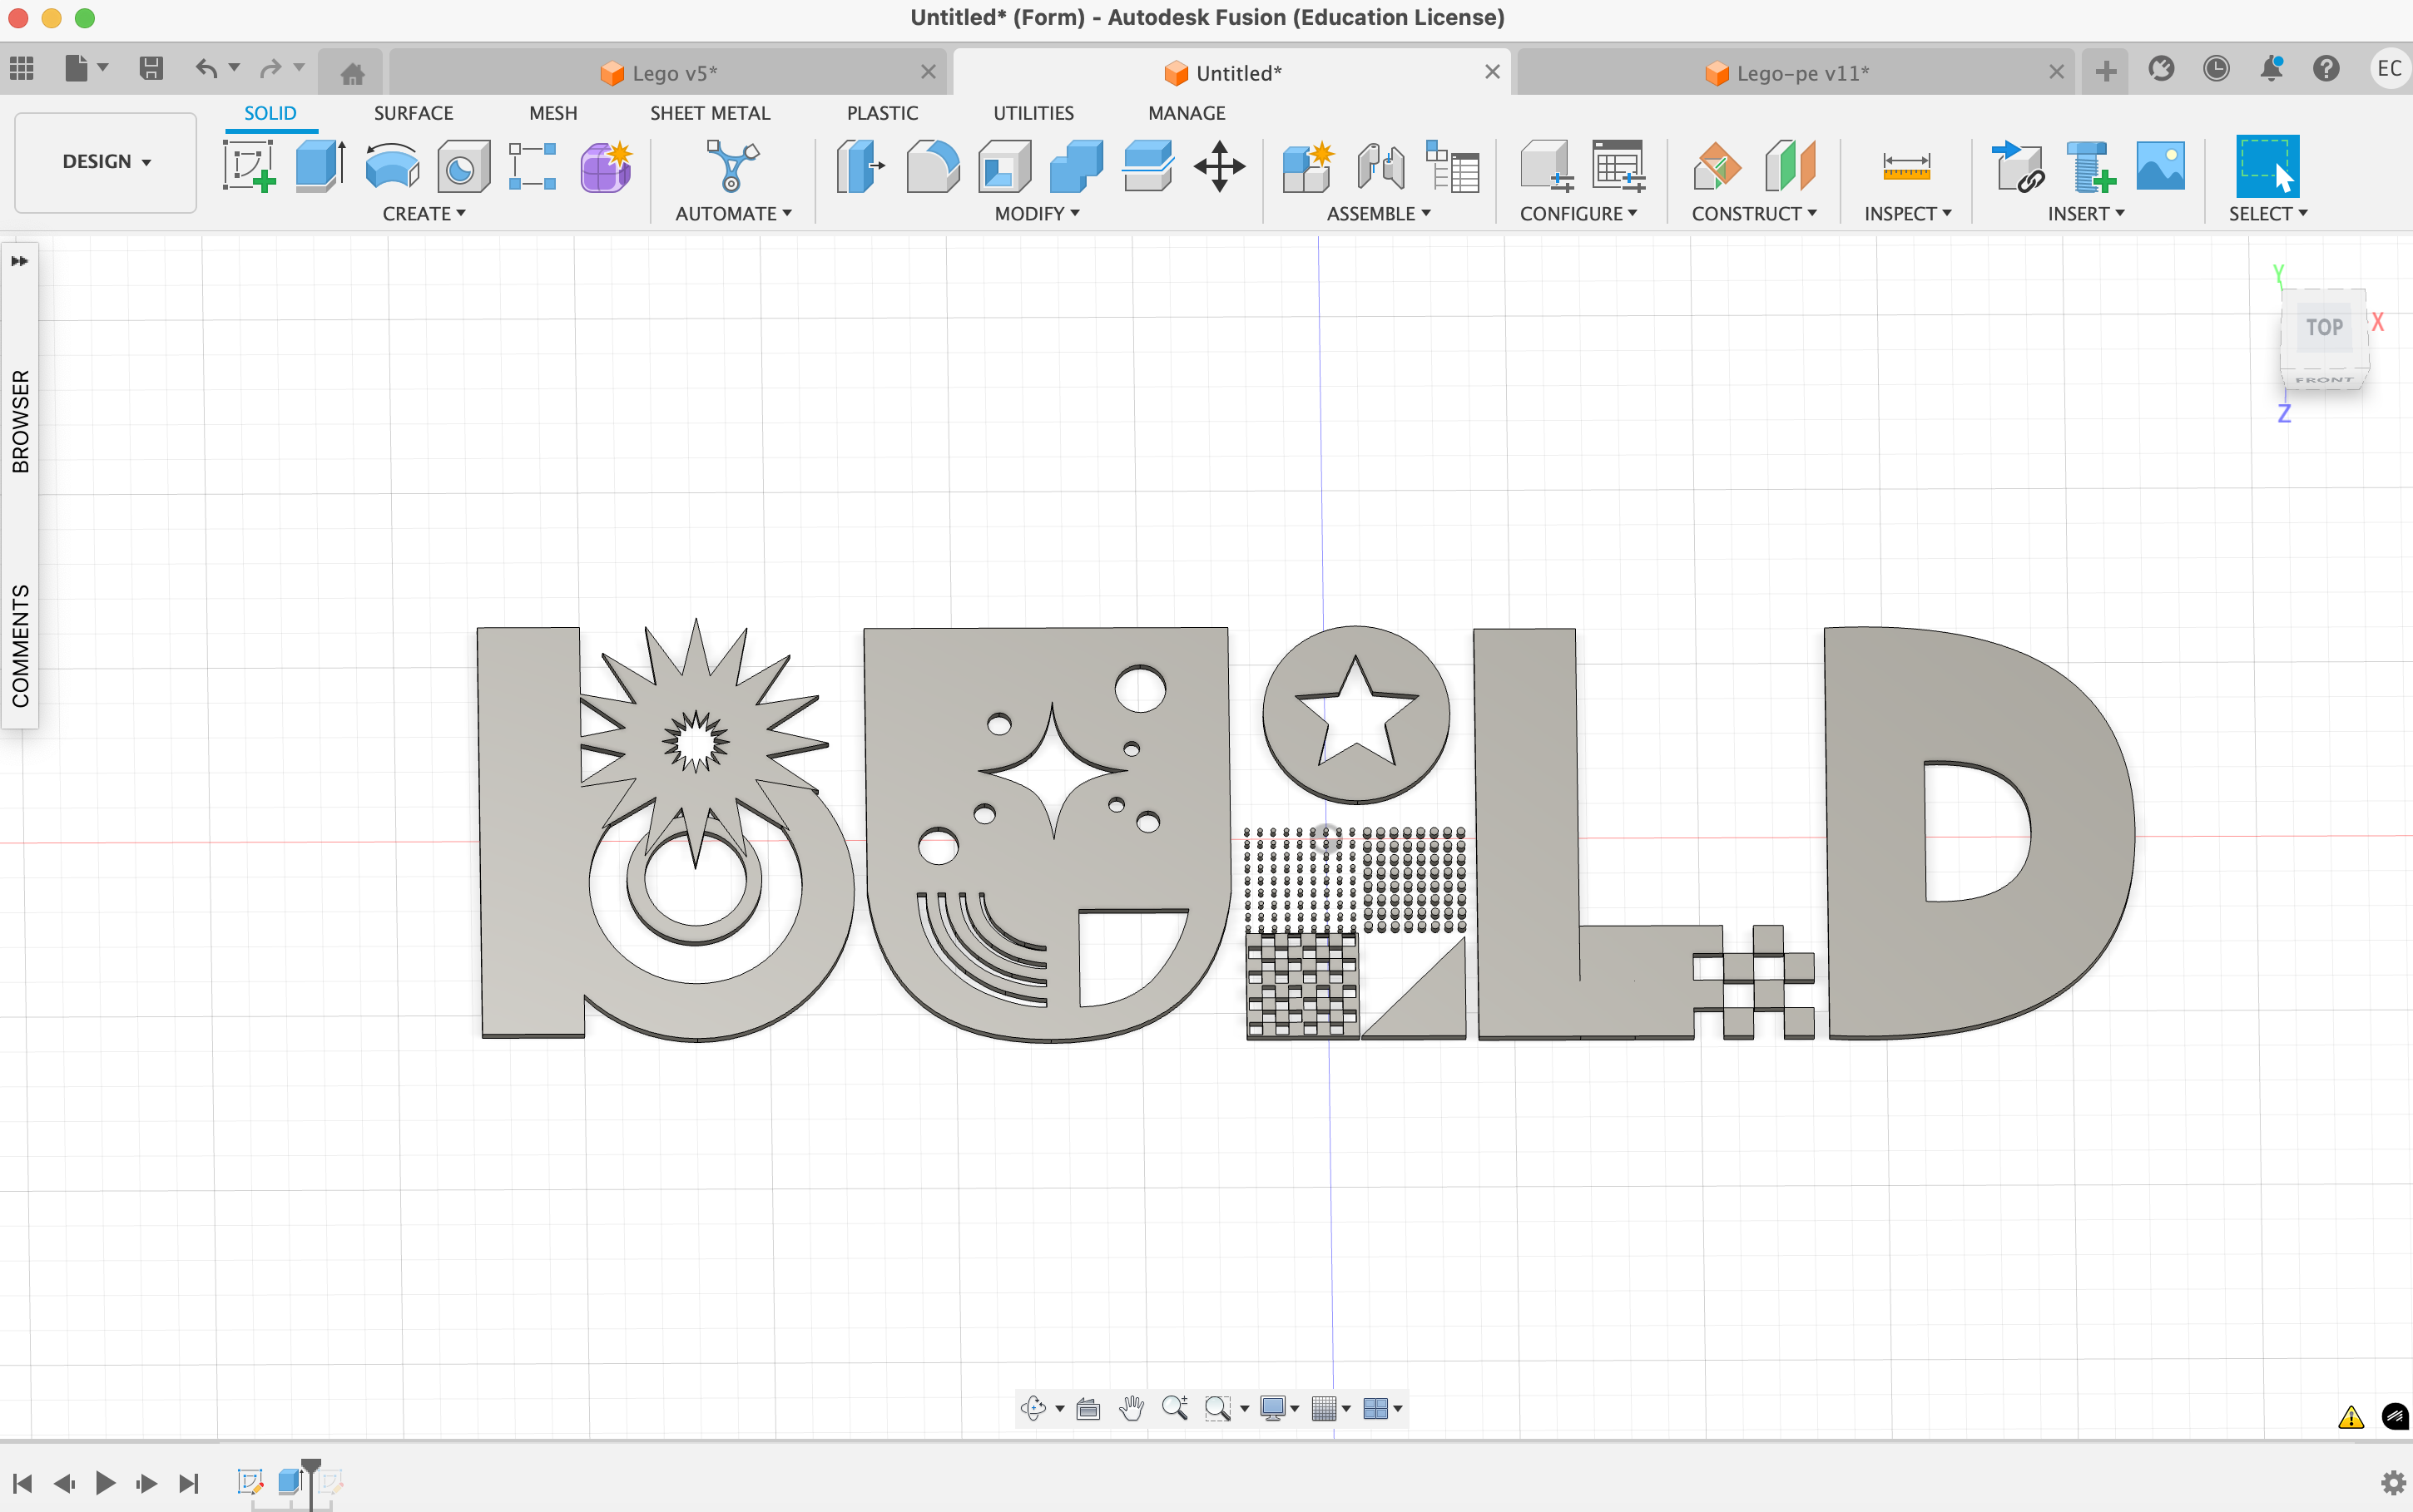The height and width of the screenshot is (1512, 2413).
Task: Select the Create Sketch tool
Action: tap(249, 166)
